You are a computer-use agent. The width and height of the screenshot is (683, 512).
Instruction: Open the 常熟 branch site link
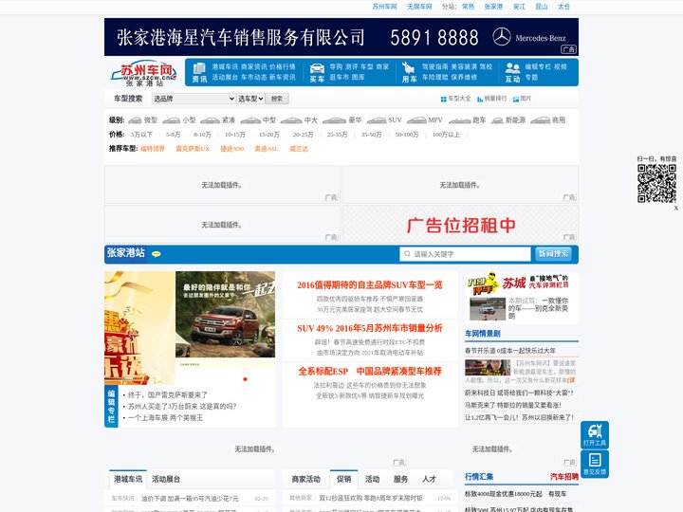[469, 7]
